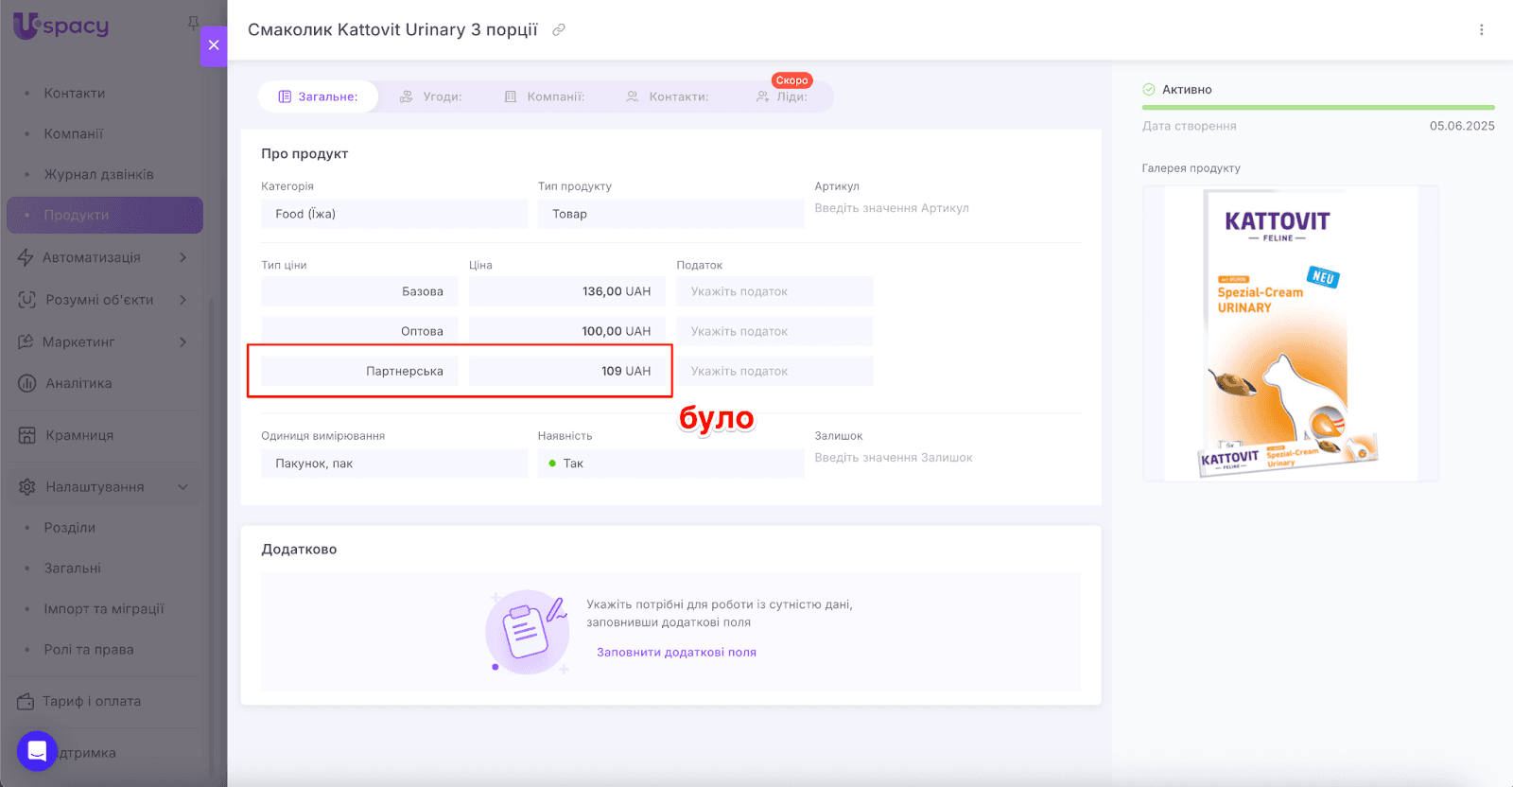Click the Про продукт section heading

tap(304, 153)
